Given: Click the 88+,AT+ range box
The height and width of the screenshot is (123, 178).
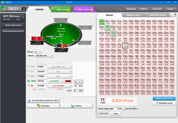Looking at the screenshot, I should (78, 82).
